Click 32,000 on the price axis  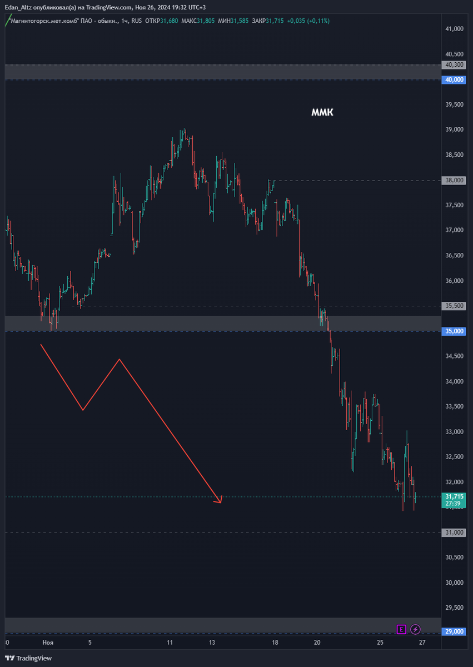[x=455, y=482]
